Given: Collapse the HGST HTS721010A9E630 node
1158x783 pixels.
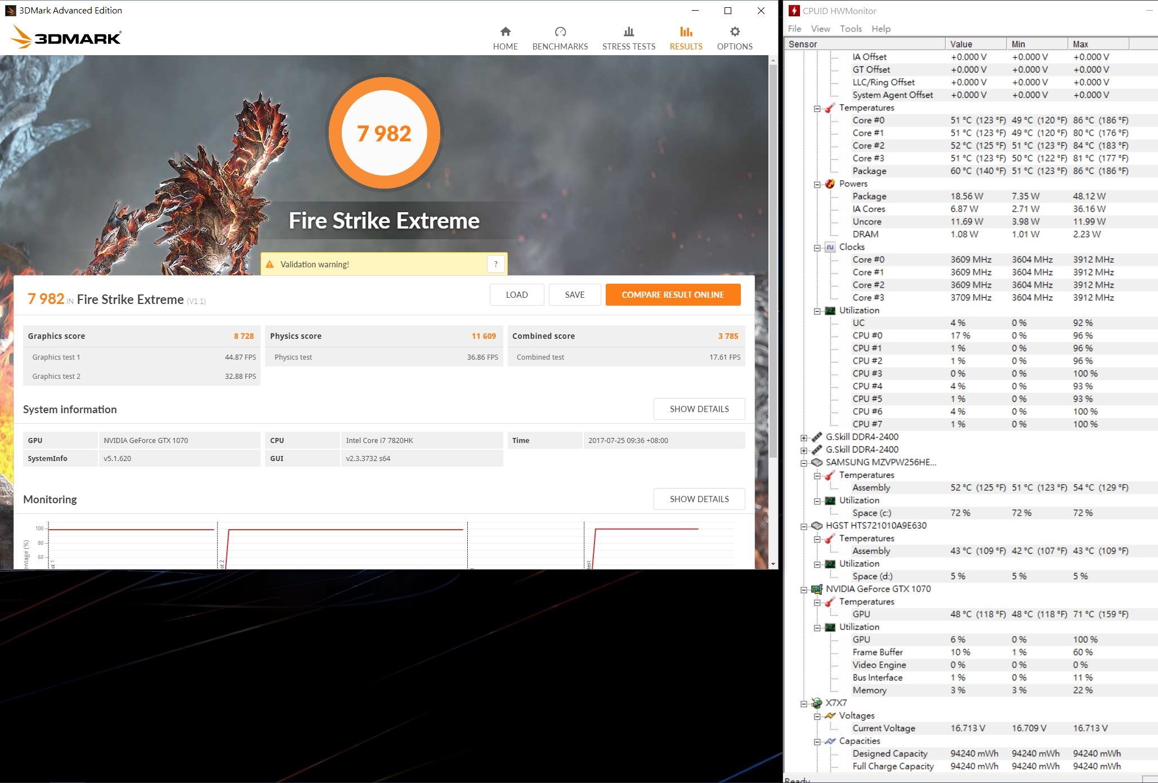Looking at the screenshot, I should pyautogui.click(x=803, y=526).
